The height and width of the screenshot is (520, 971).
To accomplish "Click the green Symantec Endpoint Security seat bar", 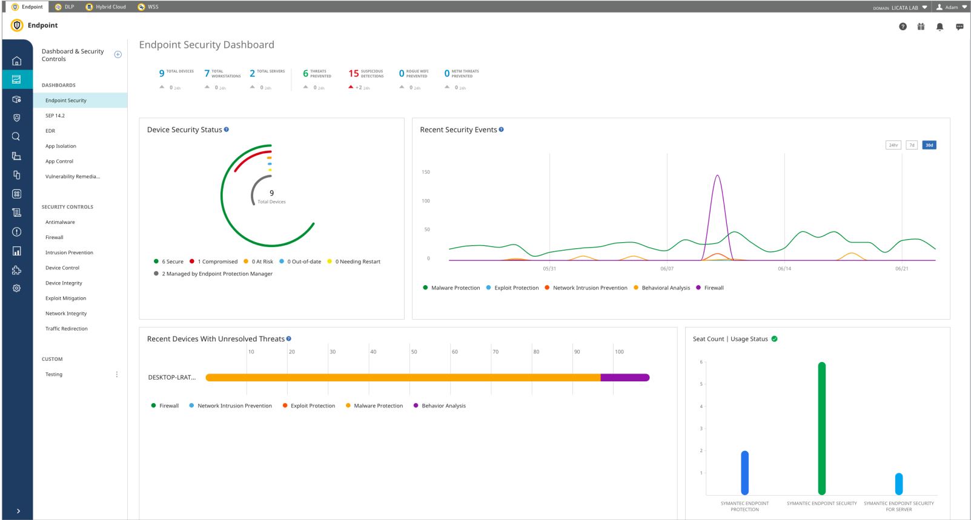I will (x=821, y=429).
